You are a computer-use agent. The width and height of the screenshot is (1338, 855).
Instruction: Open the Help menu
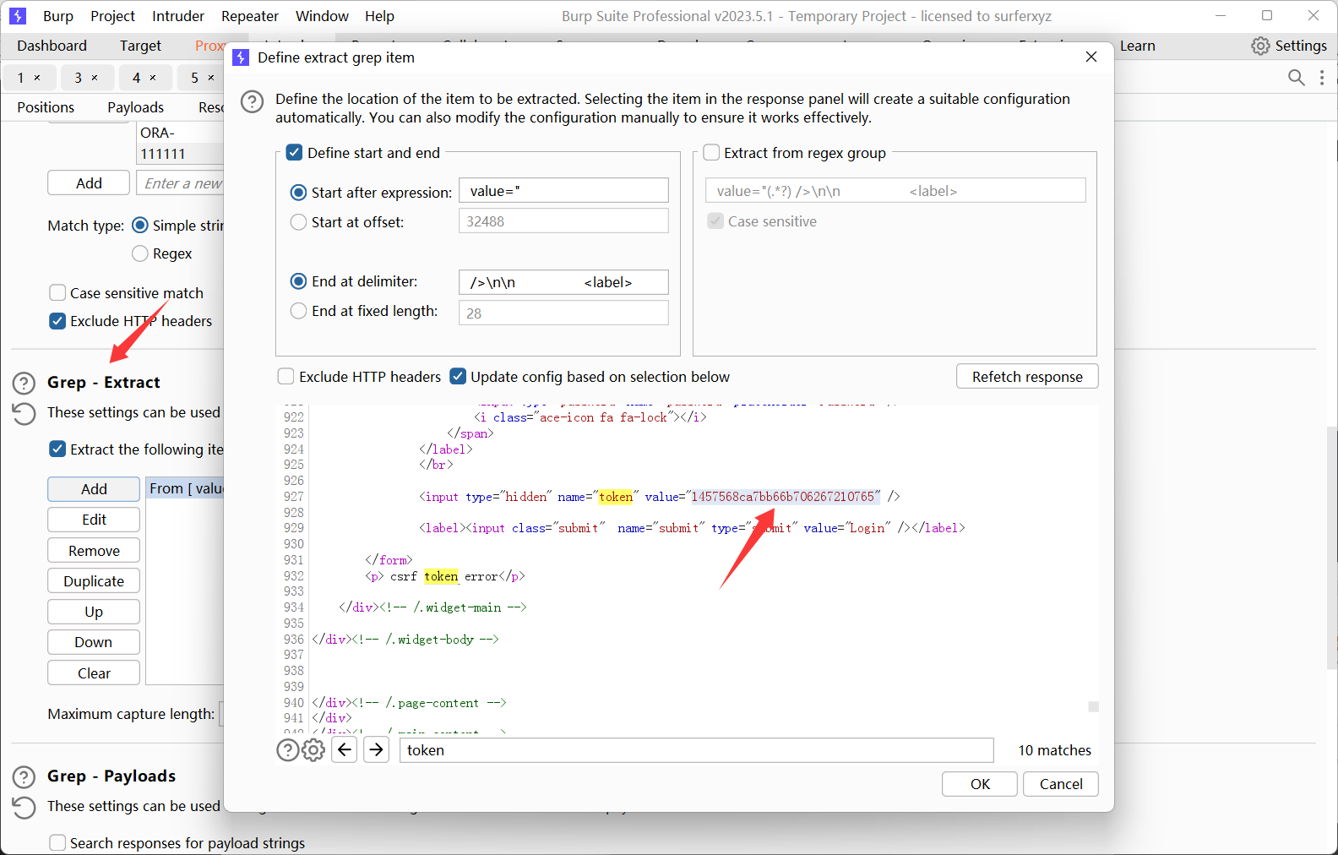[x=379, y=16]
